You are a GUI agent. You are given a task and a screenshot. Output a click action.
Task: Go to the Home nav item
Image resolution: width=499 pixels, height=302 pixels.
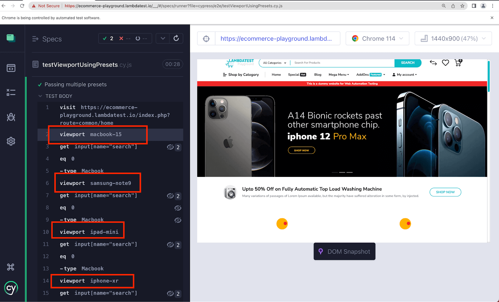pos(276,75)
